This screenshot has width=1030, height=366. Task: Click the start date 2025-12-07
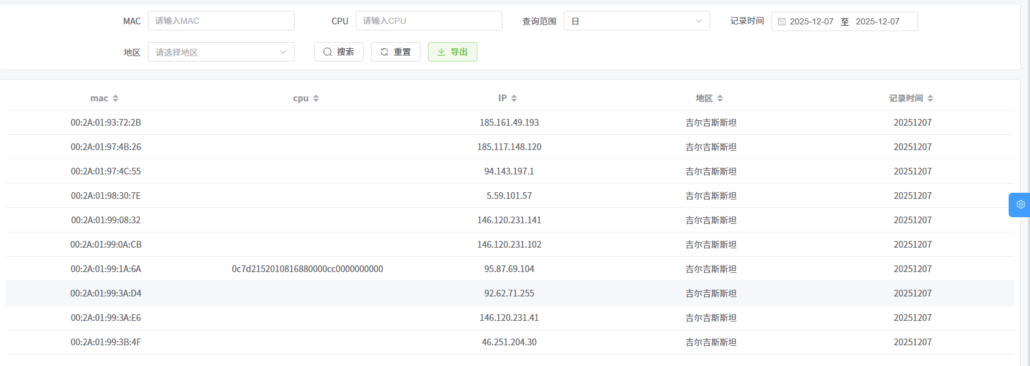(811, 21)
